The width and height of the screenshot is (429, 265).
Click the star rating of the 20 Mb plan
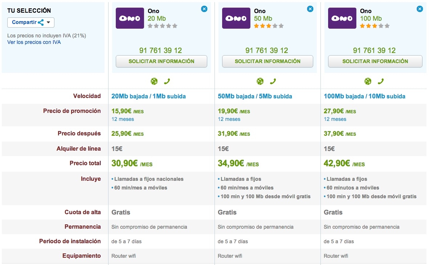[163, 26]
